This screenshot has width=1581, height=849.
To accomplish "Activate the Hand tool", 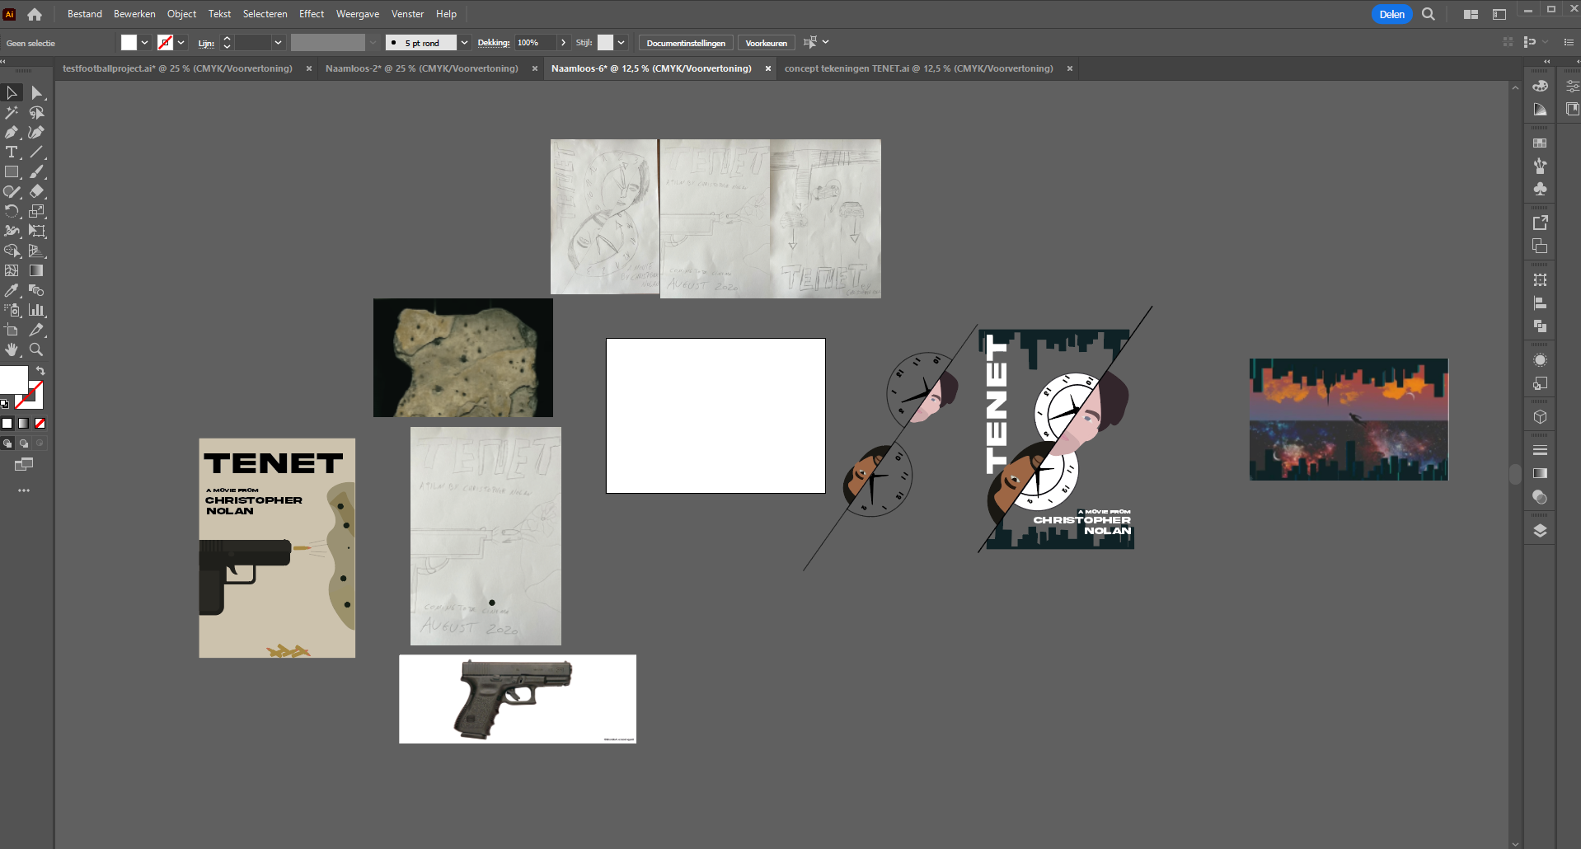I will (12, 349).
